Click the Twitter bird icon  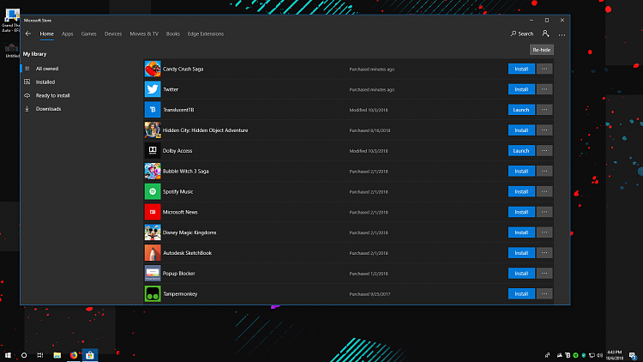153,89
